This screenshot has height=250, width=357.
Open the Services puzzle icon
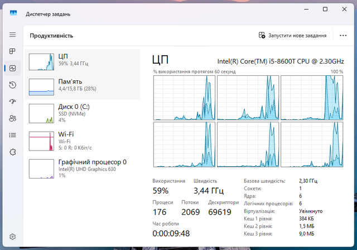[12, 152]
